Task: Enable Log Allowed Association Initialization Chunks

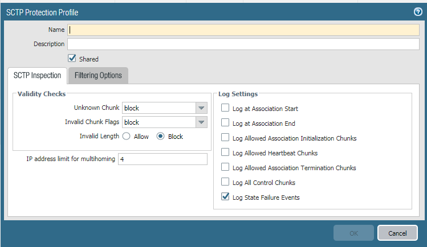Action: (225, 138)
